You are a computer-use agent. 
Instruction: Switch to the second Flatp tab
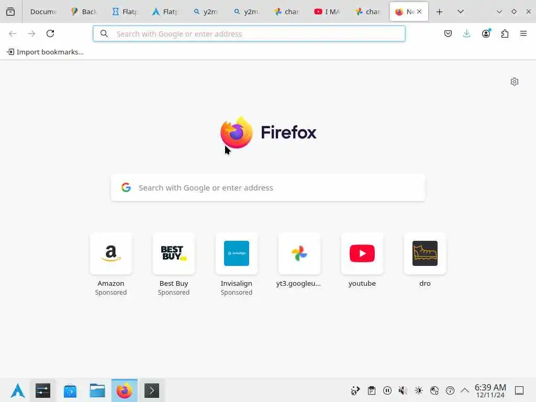click(x=165, y=12)
